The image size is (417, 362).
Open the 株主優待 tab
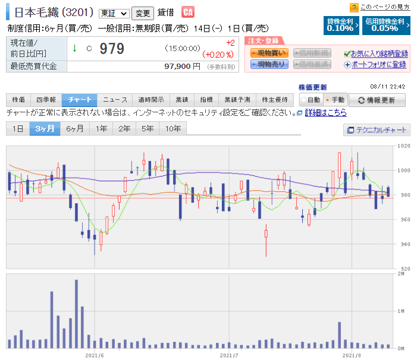point(275,100)
